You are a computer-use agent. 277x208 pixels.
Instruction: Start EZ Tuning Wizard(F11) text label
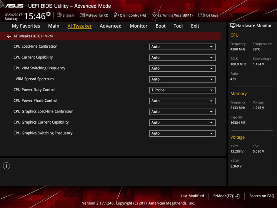pos(175,15)
